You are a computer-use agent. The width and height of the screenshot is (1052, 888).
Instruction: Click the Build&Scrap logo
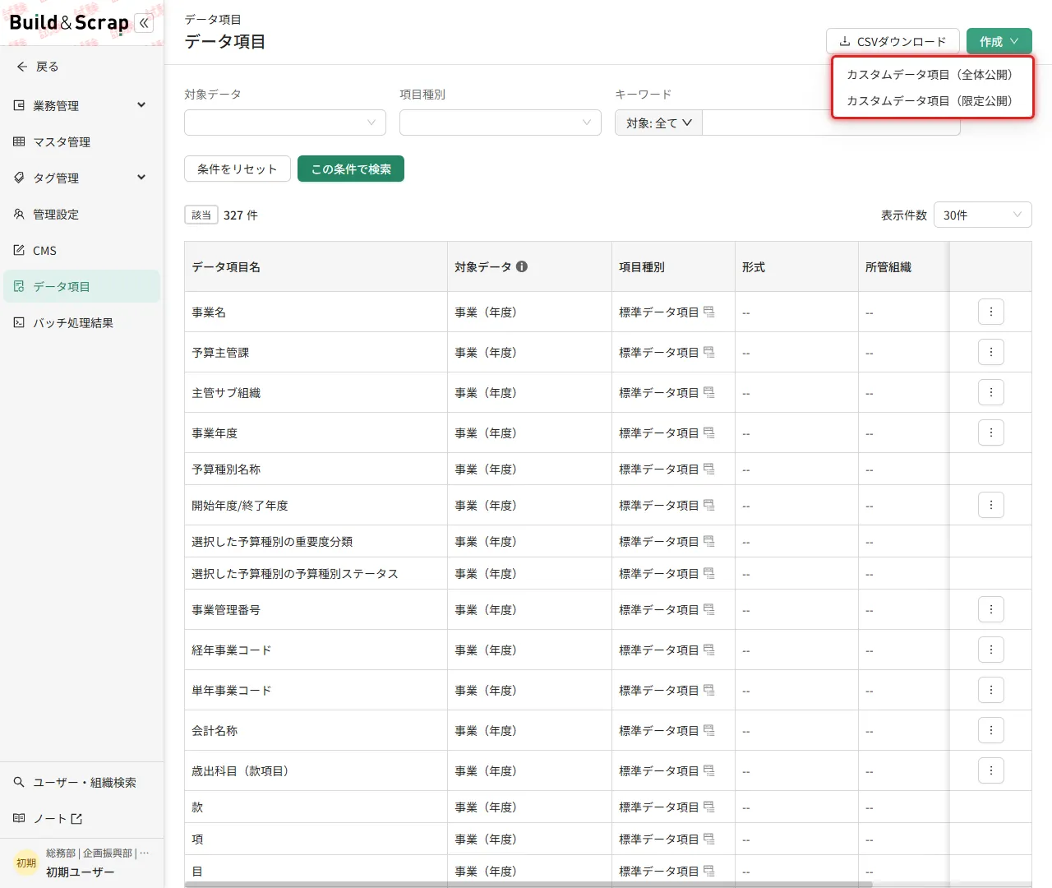pyautogui.click(x=69, y=23)
